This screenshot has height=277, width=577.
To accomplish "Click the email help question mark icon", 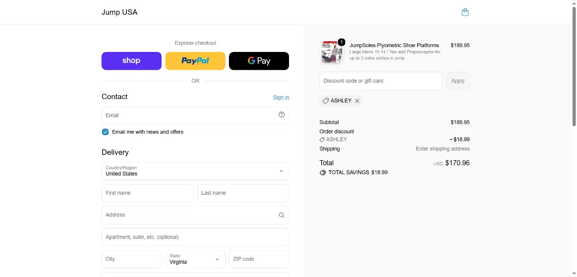I will [x=282, y=115].
